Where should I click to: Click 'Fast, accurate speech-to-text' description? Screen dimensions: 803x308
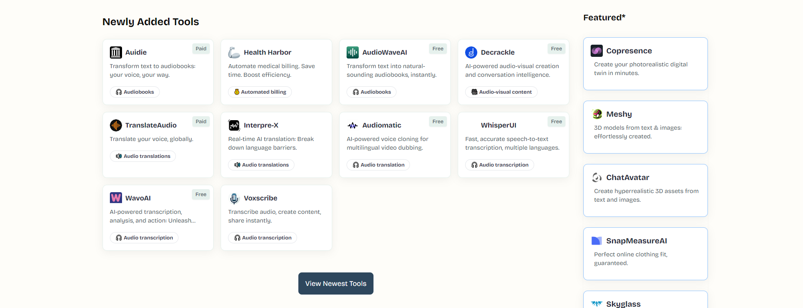[x=512, y=143]
